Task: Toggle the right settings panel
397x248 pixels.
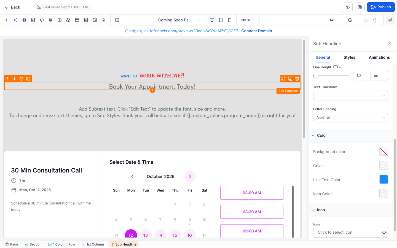Action: (x=390, y=20)
